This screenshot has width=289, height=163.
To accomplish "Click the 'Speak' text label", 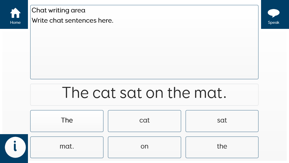I will 273,23.
